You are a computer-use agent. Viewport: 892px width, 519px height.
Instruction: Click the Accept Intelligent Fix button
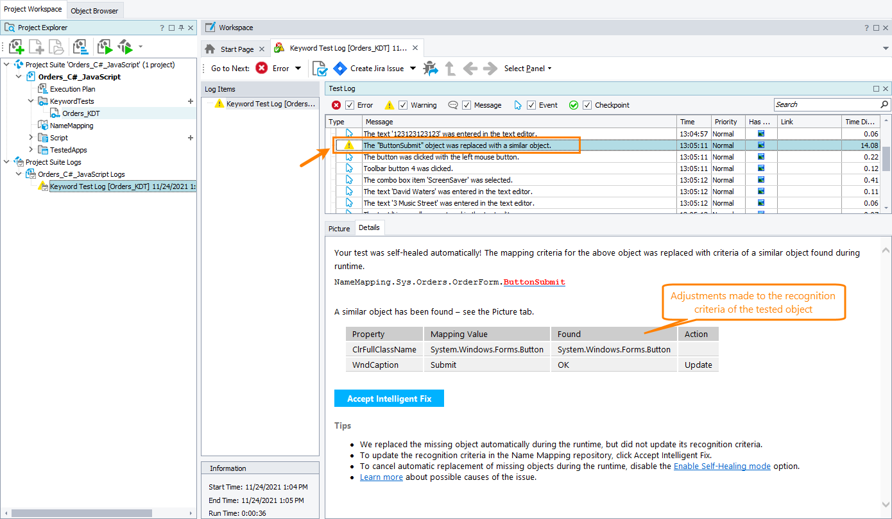(389, 398)
